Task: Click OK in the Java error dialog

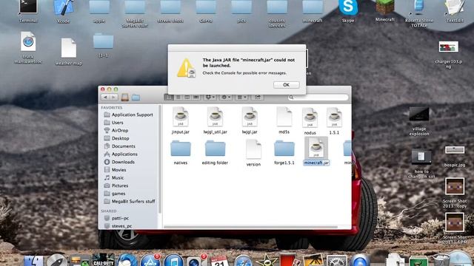Action: pos(287,85)
